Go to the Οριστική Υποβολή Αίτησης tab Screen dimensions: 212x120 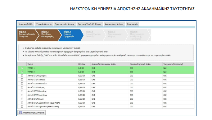click(90, 24)
